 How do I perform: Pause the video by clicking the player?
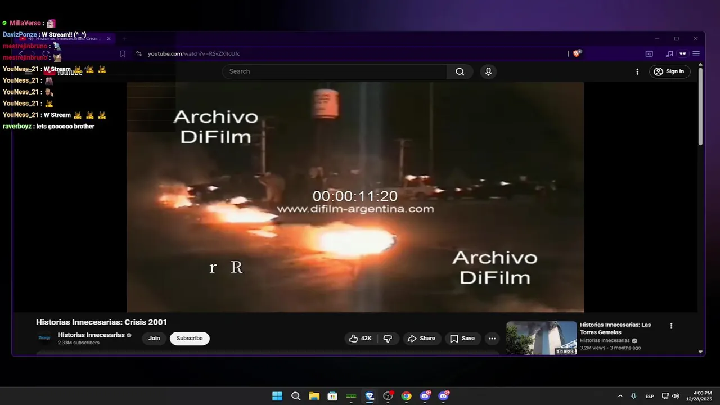pyautogui.click(x=355, y=197)
